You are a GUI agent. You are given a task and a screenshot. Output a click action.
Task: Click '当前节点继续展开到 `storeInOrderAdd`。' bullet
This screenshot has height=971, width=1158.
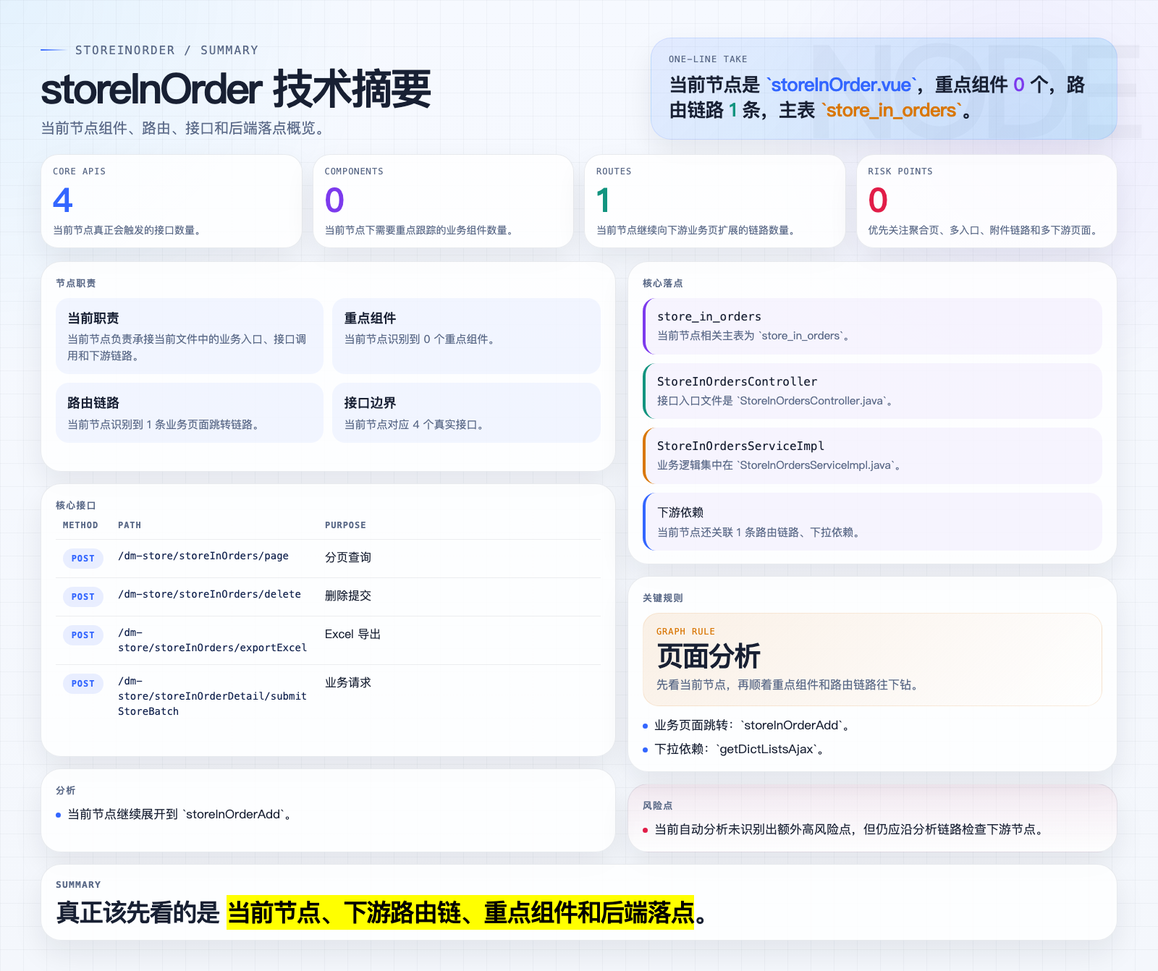179,814
